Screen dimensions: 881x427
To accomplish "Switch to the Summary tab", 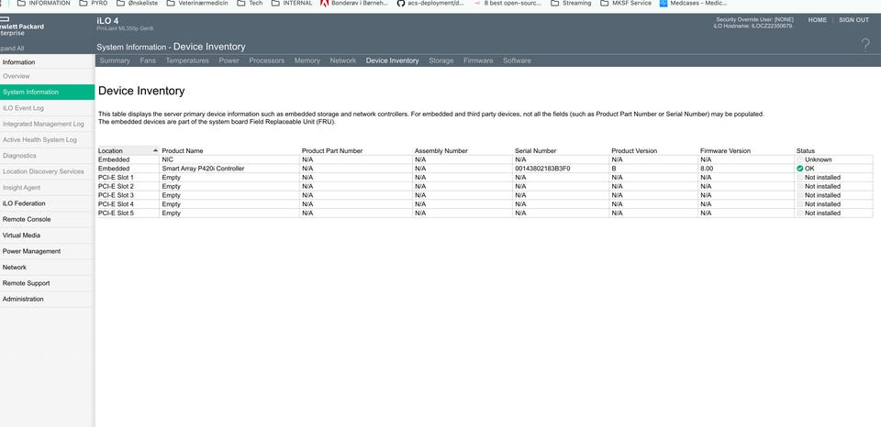I will [115, 60].
